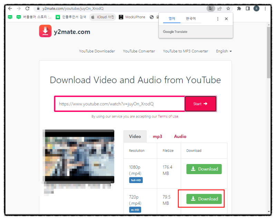Open the MockUPhone bookmark
Viewport: 276px width, 220px height.
132,17
